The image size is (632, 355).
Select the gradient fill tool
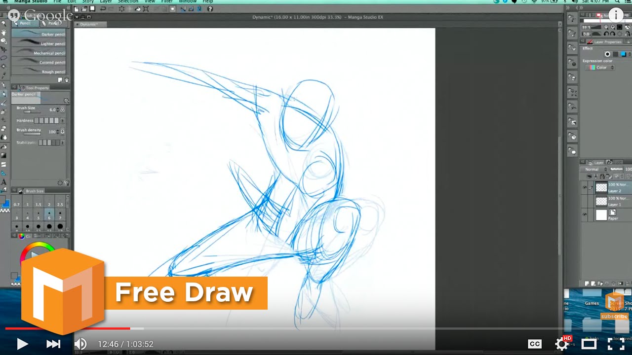pos(3,155)
